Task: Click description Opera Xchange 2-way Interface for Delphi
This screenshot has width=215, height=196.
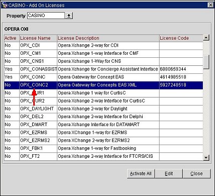Action: click(100, 117)
